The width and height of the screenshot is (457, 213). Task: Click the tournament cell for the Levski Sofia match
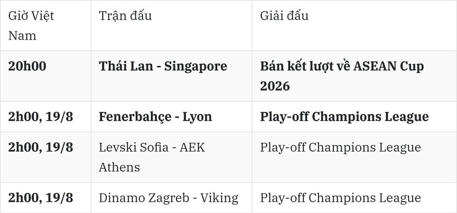tap(355, 157)
